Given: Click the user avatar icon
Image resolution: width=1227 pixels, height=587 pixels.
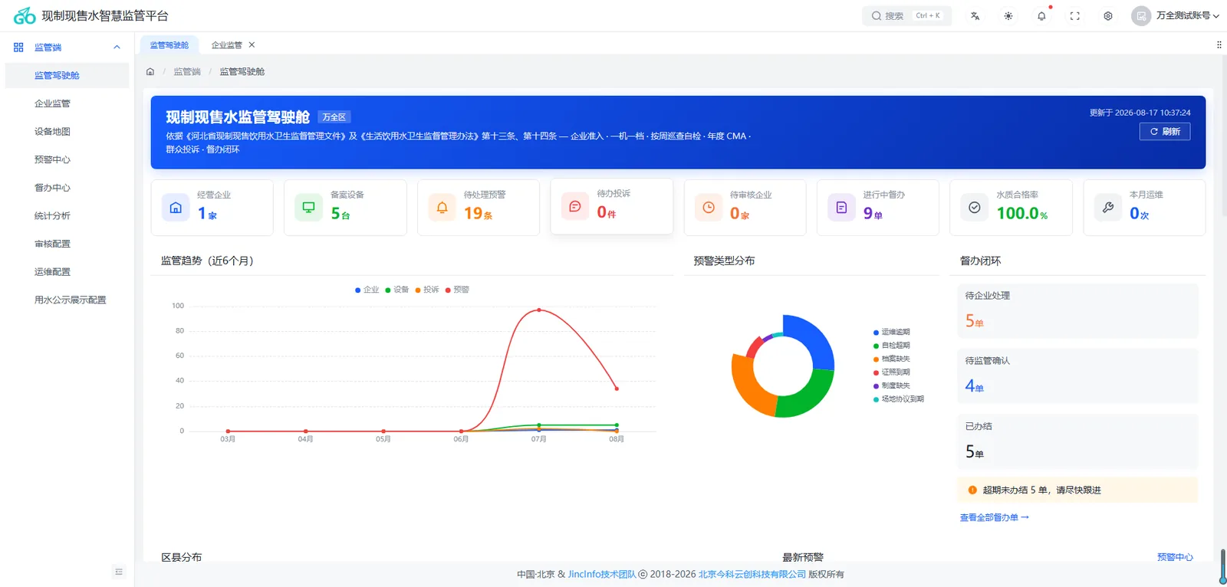Looking at the screenshot, I should (1141, 15).
